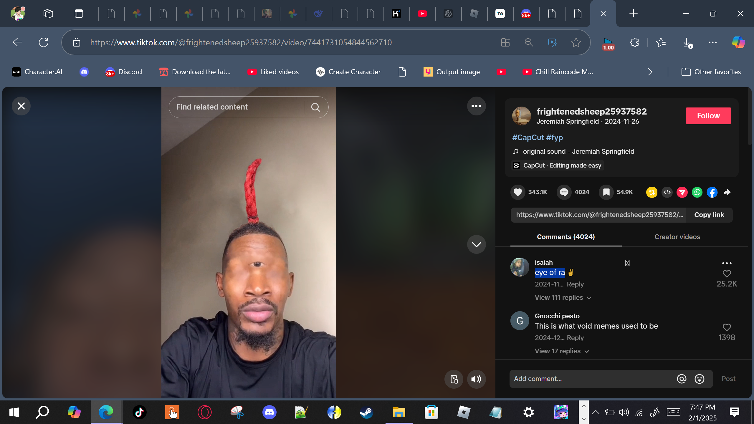Click the Facebook share icon
Viewport: 754px width, 424px height.
(x=712, y=192)
